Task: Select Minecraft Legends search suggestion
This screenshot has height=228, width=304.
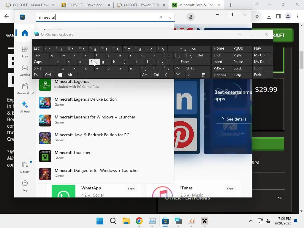Action: click(x=105, y=84)
